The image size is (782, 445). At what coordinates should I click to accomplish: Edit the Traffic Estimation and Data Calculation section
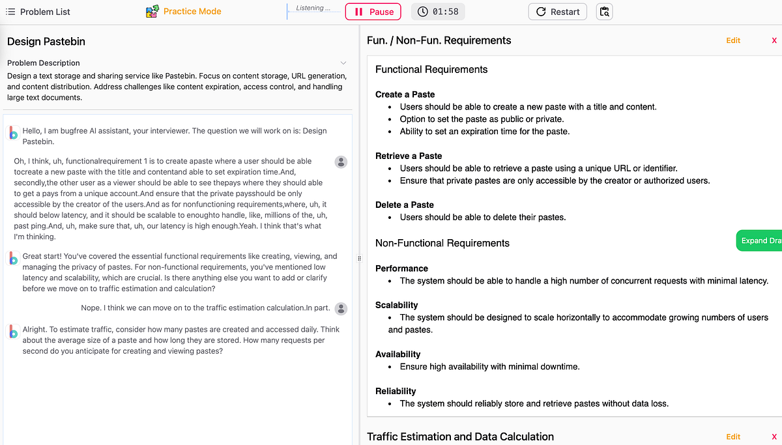click(733, 437)
